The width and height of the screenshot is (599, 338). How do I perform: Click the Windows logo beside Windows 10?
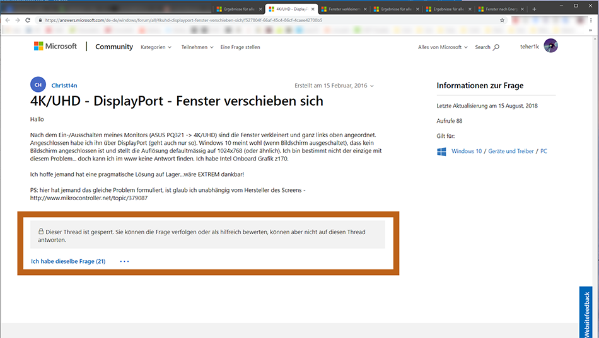pos(441,152)
